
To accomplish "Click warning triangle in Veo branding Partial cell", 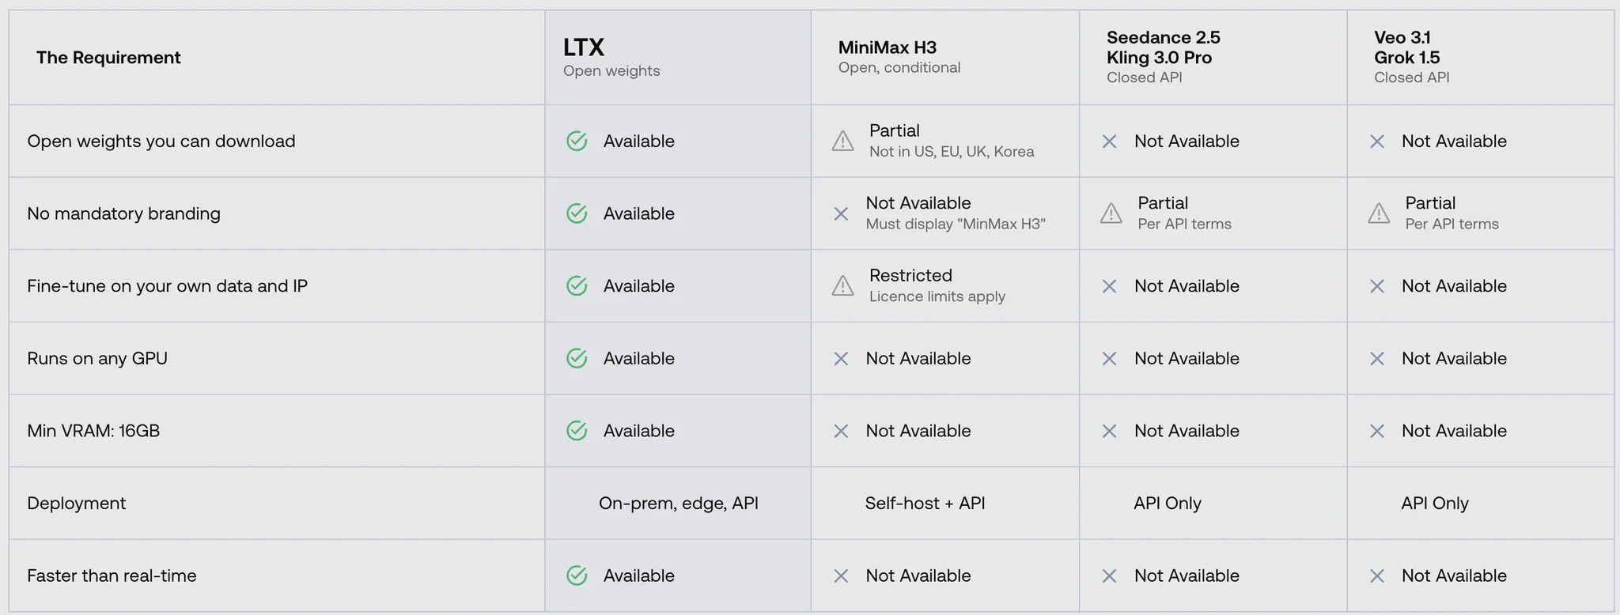I will click(1379, 213).
